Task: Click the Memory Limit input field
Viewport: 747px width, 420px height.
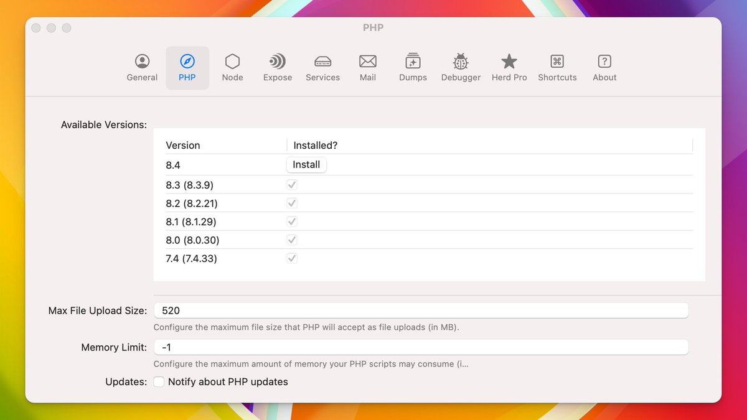Action: 421,347
